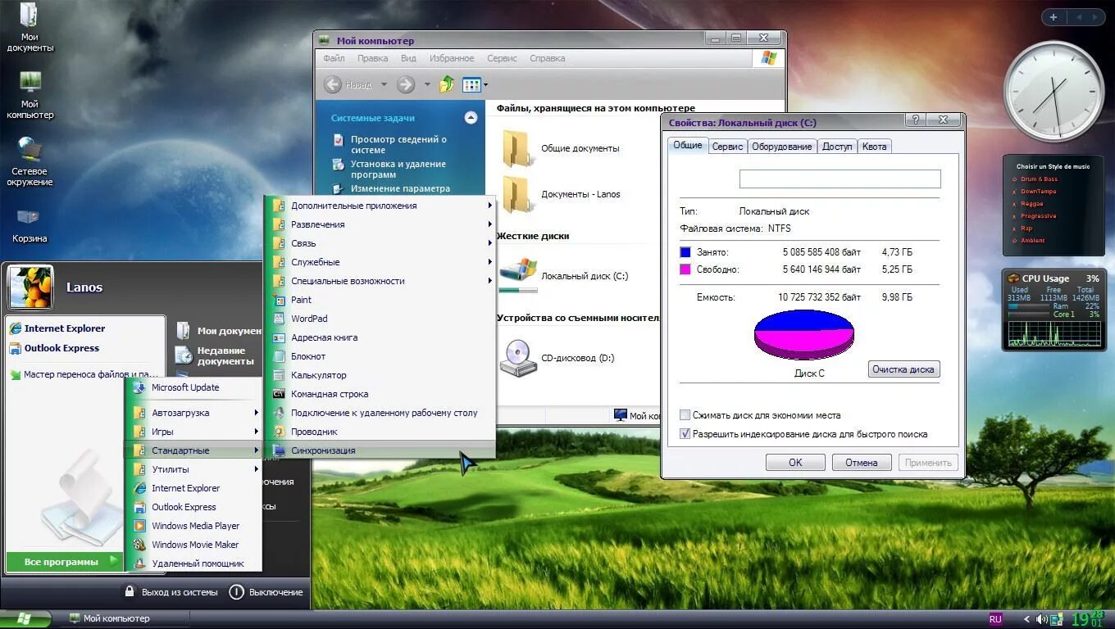Click the Выключение button
Screen dimensions: 1115x629
pyautogui.click(x=266, y=591)
